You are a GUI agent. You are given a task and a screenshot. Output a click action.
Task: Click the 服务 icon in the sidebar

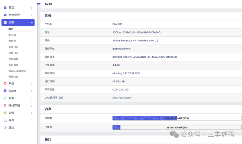(x=5, y=98)
